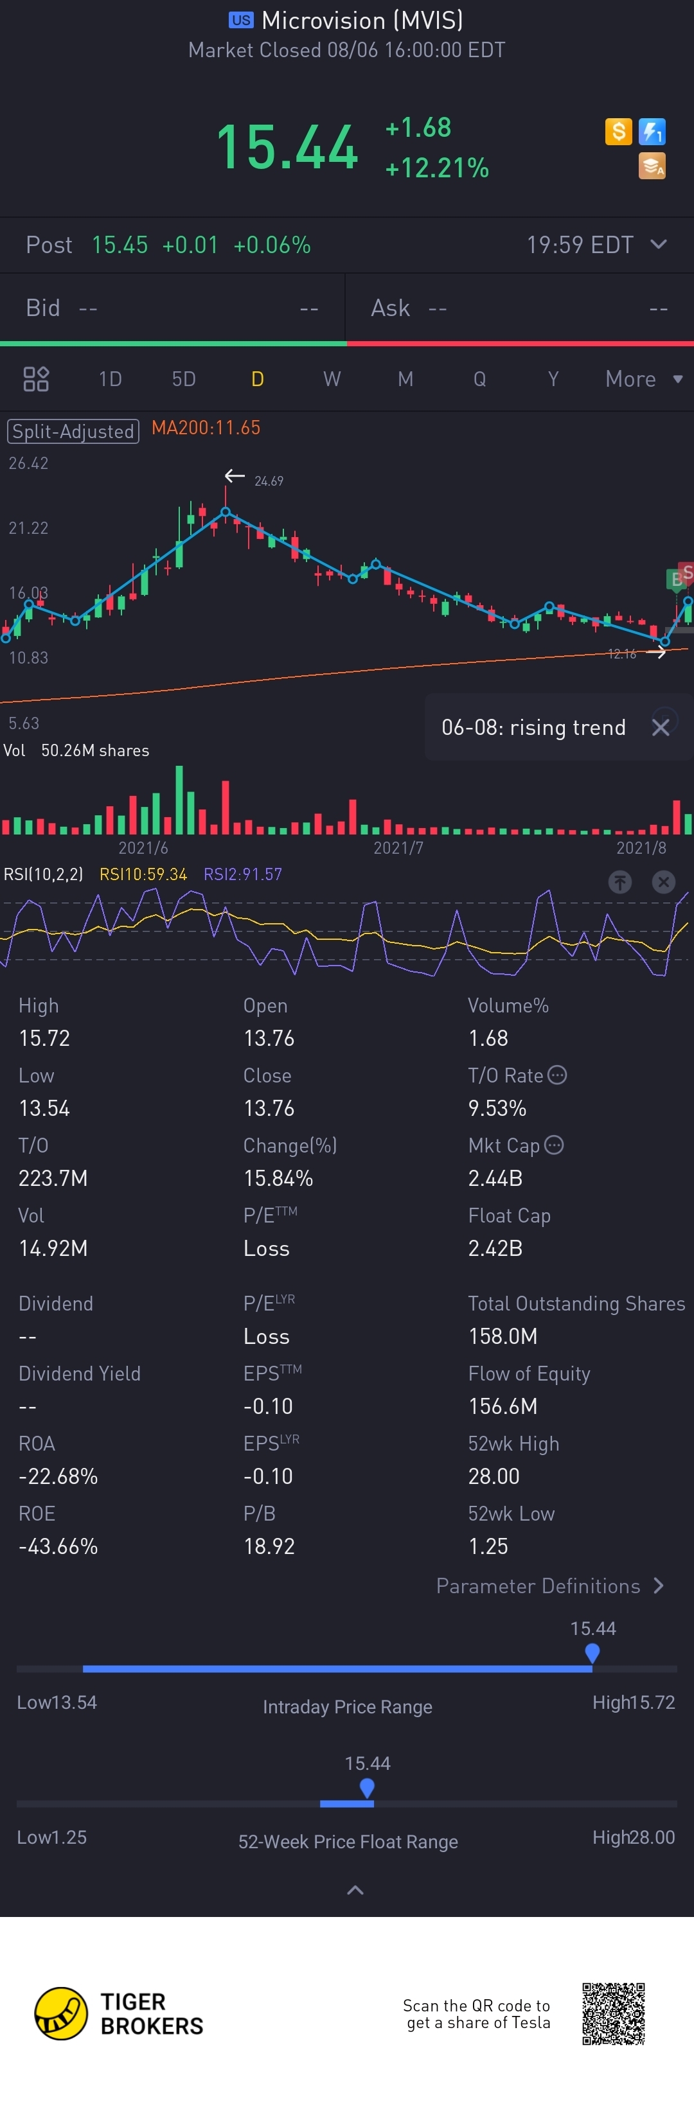Viewport: 694px width, 2111px height.
Task: Tap the Market Closed timestamp
Action: [x=346, y=51]
